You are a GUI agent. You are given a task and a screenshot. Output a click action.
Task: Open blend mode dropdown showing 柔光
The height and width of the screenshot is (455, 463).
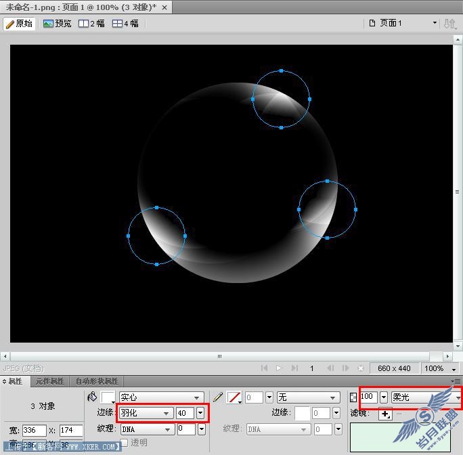[426, 397]
